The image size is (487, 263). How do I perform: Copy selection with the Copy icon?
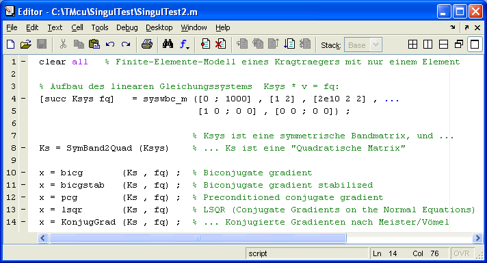tap(79, 45)
